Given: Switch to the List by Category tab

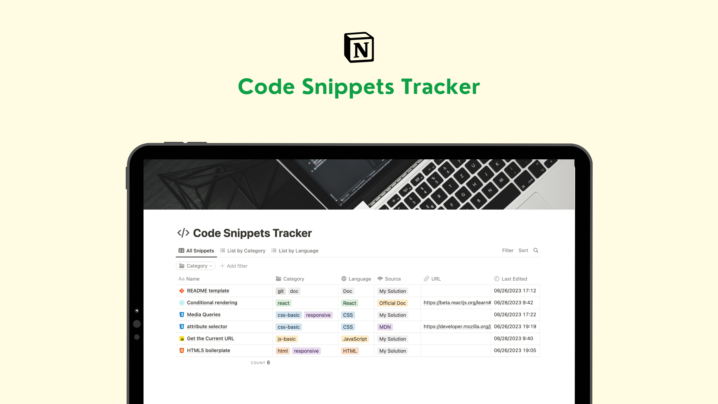Looking at the screenshot, I should pyautogui.click(x=246, y=251).
